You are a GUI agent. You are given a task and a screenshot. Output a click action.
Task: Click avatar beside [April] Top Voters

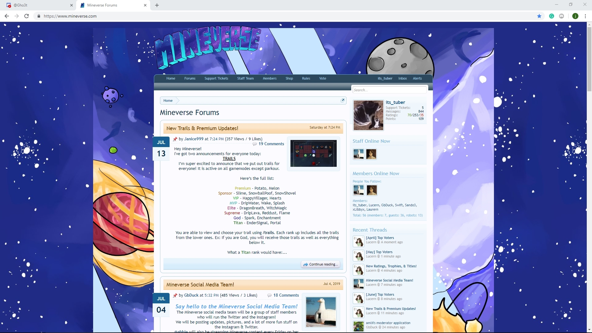358,241
